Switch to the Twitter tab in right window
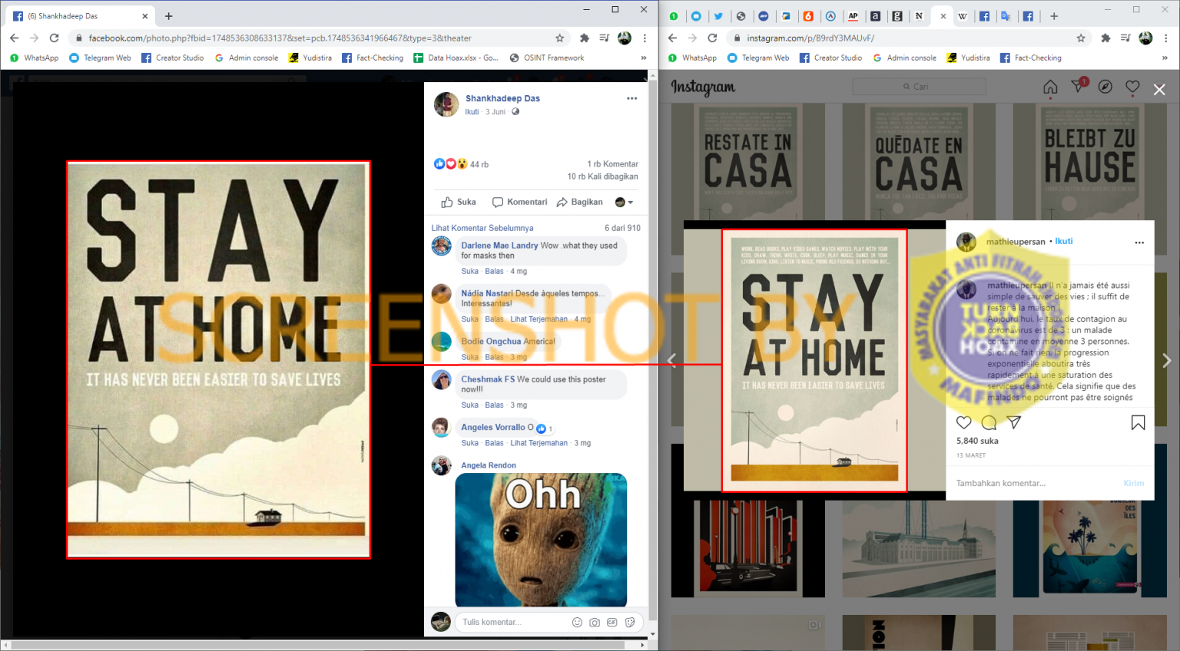Viewport: 1180px width, 651px height. pos(718,15)
